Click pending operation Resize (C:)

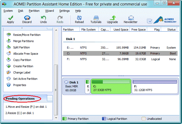tap(20, 113)
